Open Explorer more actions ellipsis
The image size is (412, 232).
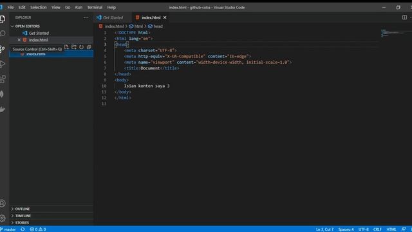(86, 17)
